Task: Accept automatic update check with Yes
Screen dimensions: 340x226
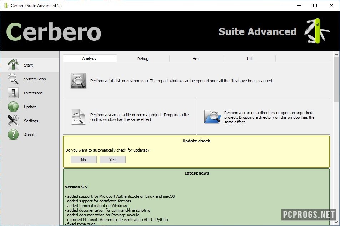Action: 112,160
